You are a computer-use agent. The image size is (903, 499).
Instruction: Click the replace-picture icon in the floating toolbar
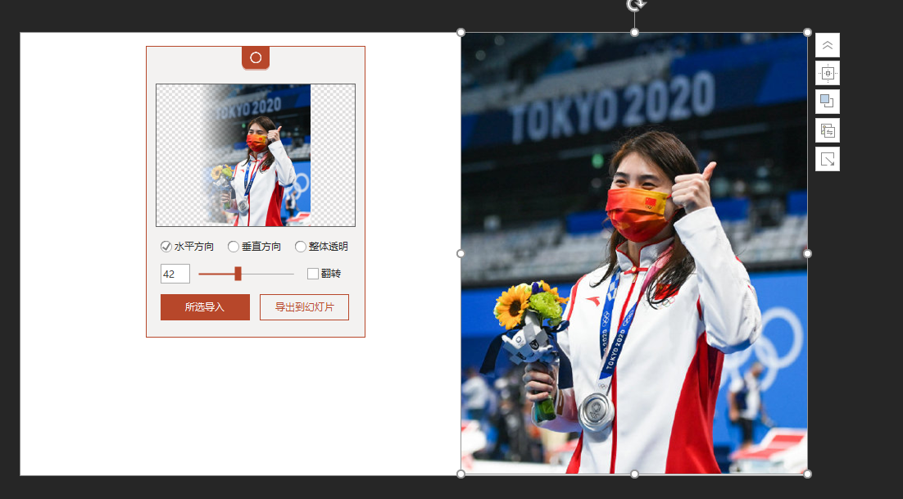point(828,130)
